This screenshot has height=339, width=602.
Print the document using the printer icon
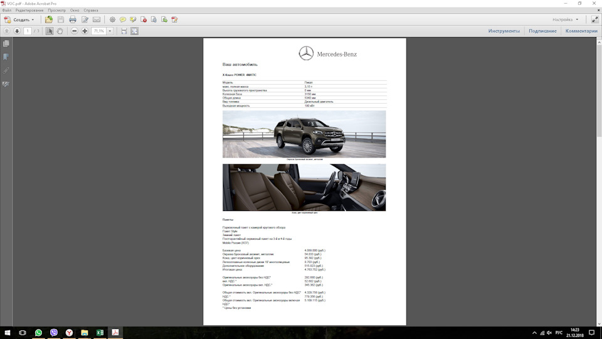pos(73,19)
